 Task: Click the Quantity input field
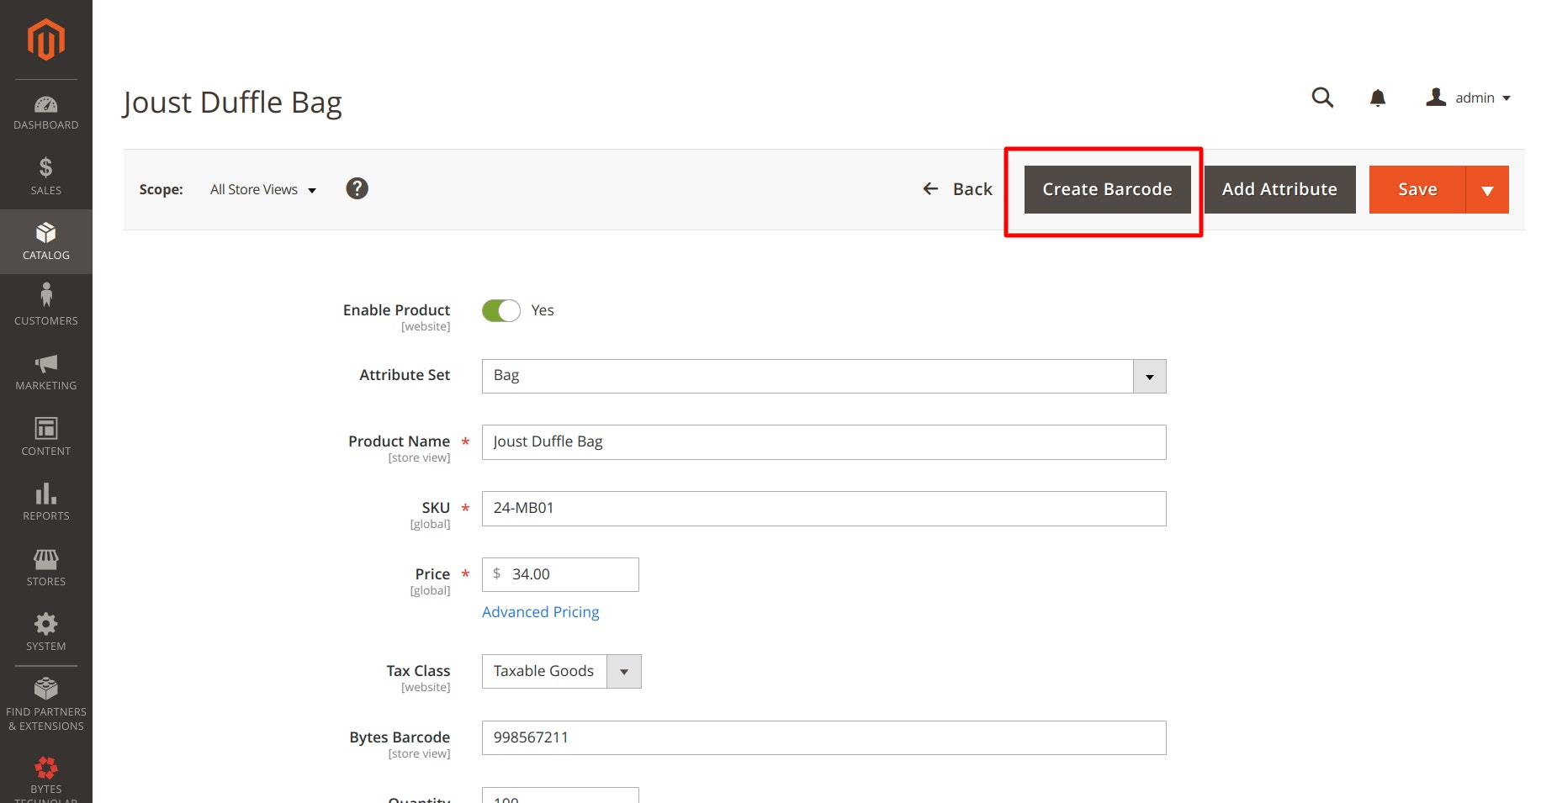tap(560, 795)
